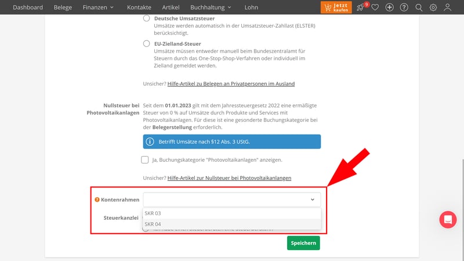Expand the Finanzen menu
The width and height of the screenshot is (464, 261).
(98, 8)
